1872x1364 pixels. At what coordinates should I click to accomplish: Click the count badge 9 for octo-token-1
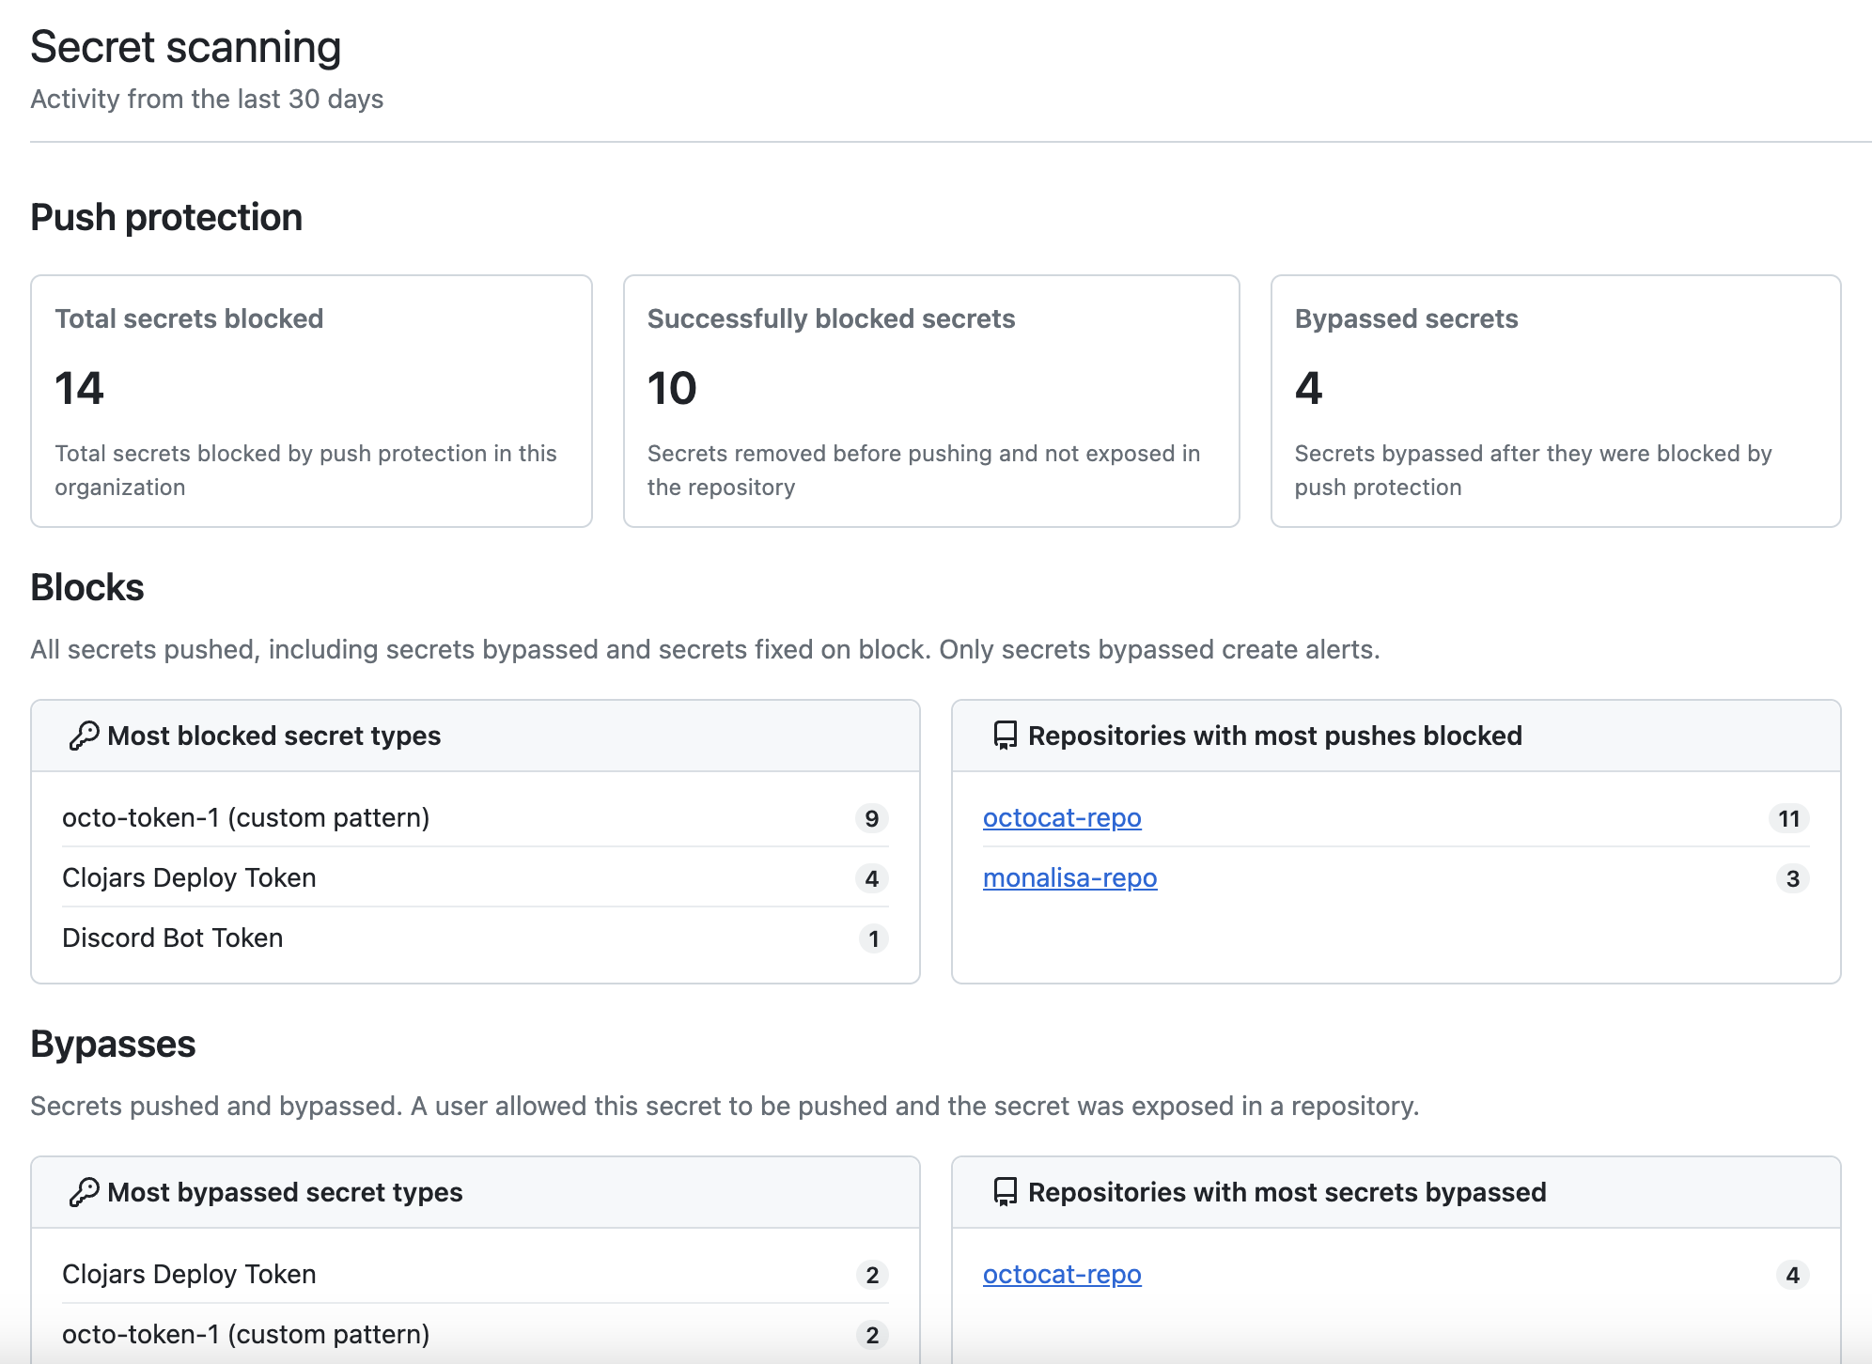871,819
